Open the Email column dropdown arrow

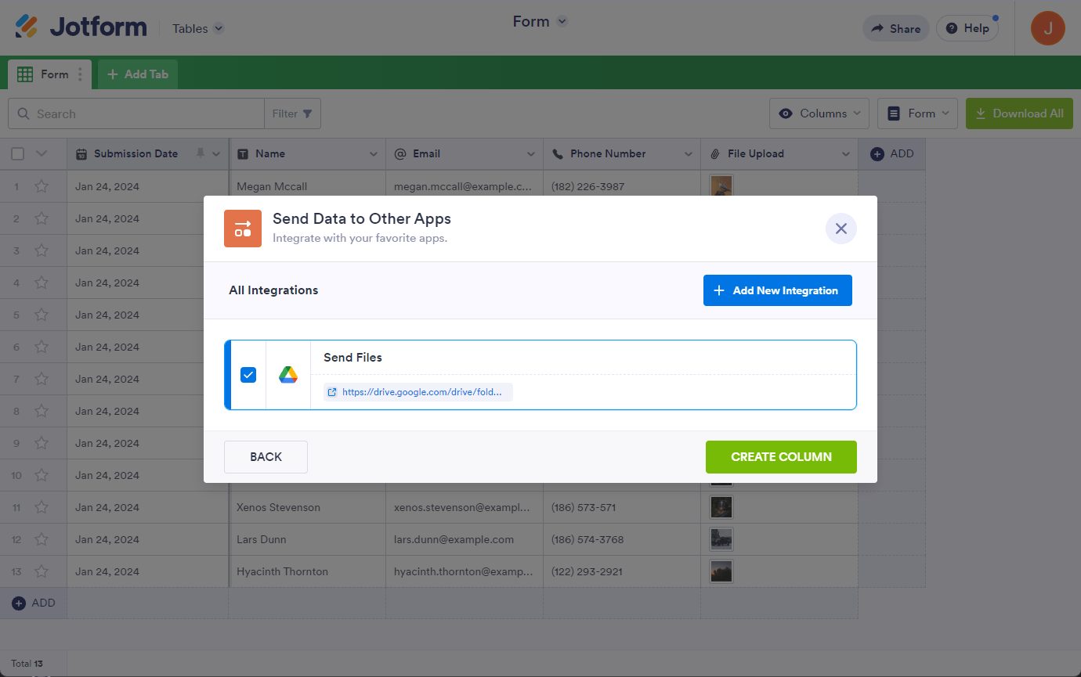[530, 154]
